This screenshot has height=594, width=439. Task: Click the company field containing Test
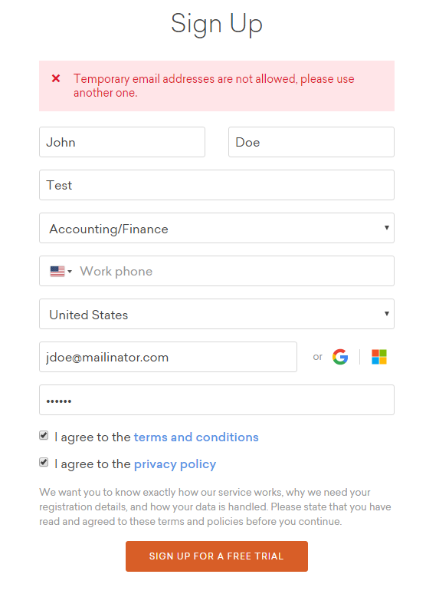click(217, 185)
